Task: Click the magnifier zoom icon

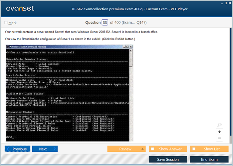Action: click(219, 125)
